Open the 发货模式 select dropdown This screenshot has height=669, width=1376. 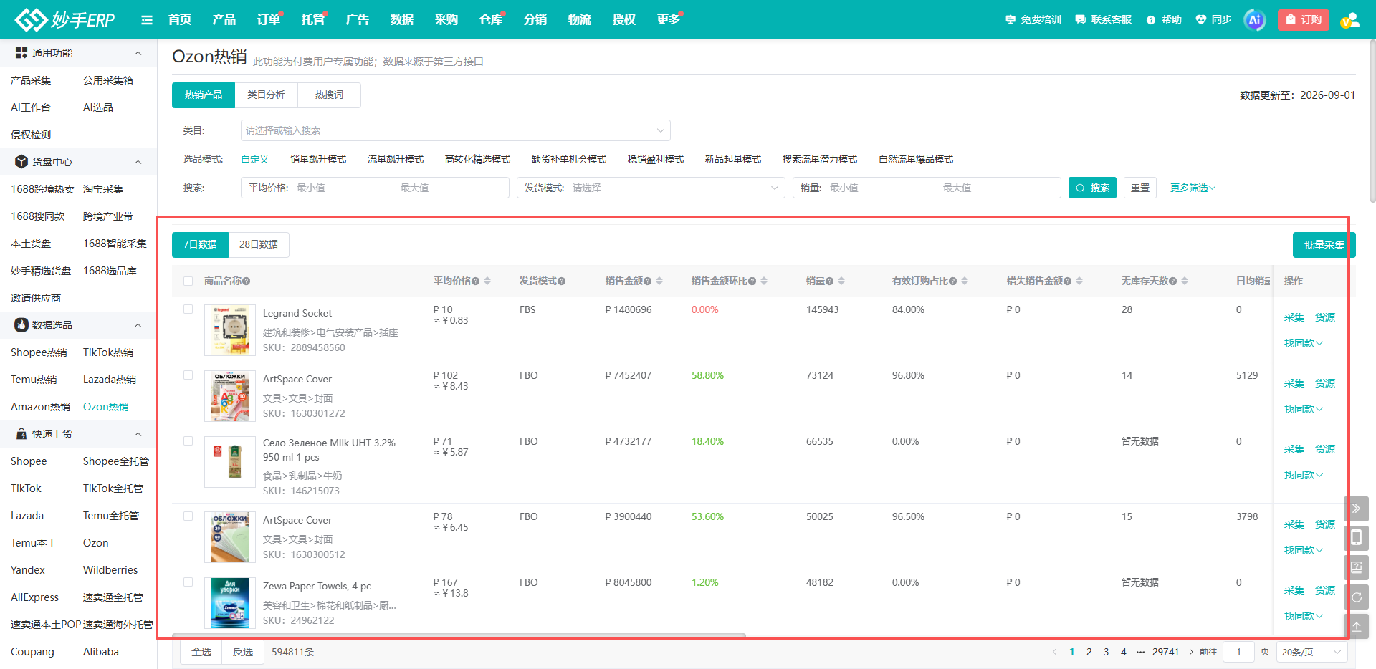coord(651,188)
